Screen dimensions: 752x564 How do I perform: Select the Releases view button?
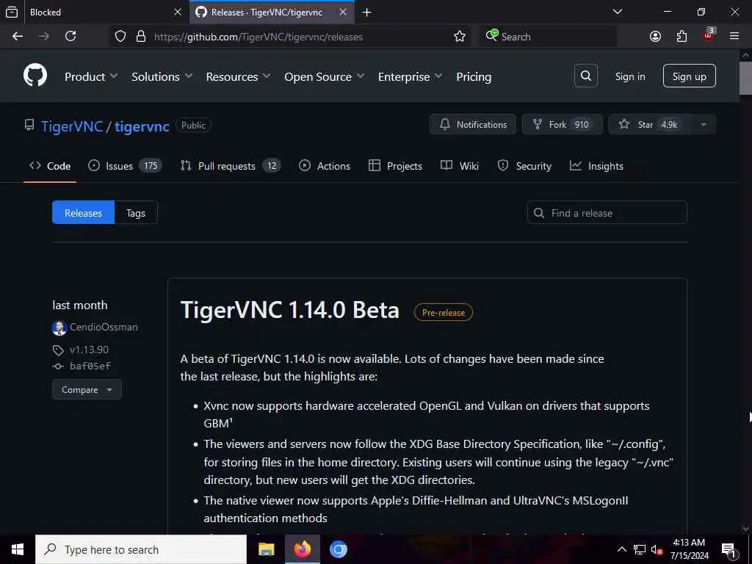(84, 212)
